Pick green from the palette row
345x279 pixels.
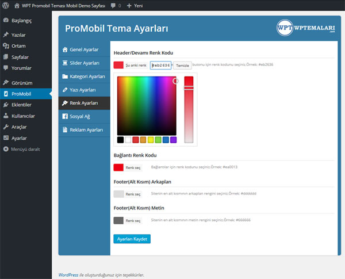[158, 140]
